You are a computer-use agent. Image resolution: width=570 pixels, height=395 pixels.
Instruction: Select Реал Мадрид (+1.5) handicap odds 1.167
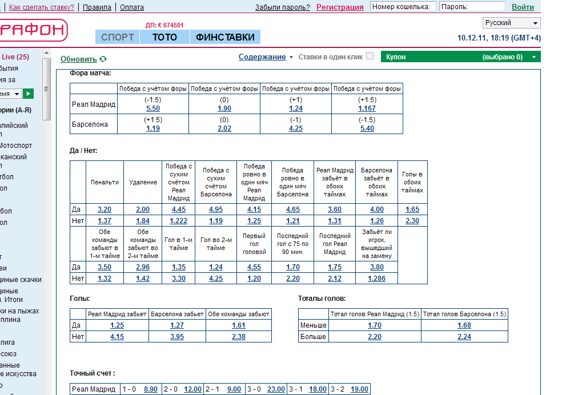click(x=367, y=108)
